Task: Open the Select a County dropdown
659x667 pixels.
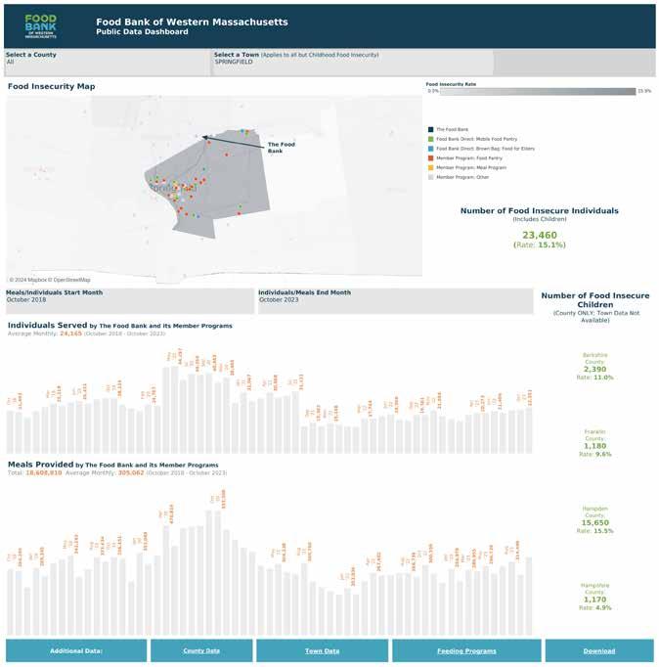Action: click(108, 63)
